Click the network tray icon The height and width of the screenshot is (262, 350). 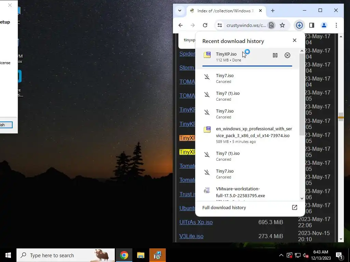pyautogui.click(x=297, y=255)
